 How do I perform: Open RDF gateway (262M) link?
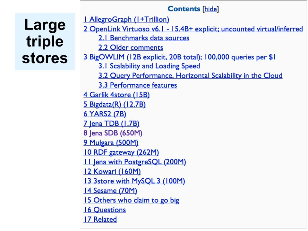tap(121, 152)
